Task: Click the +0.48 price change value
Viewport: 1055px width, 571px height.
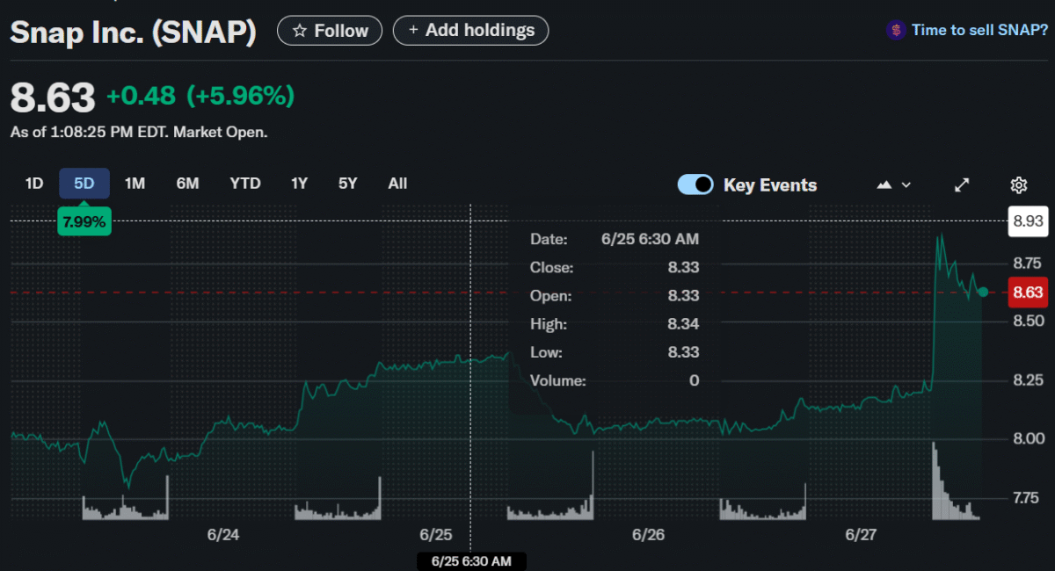Action: (141, 96)
